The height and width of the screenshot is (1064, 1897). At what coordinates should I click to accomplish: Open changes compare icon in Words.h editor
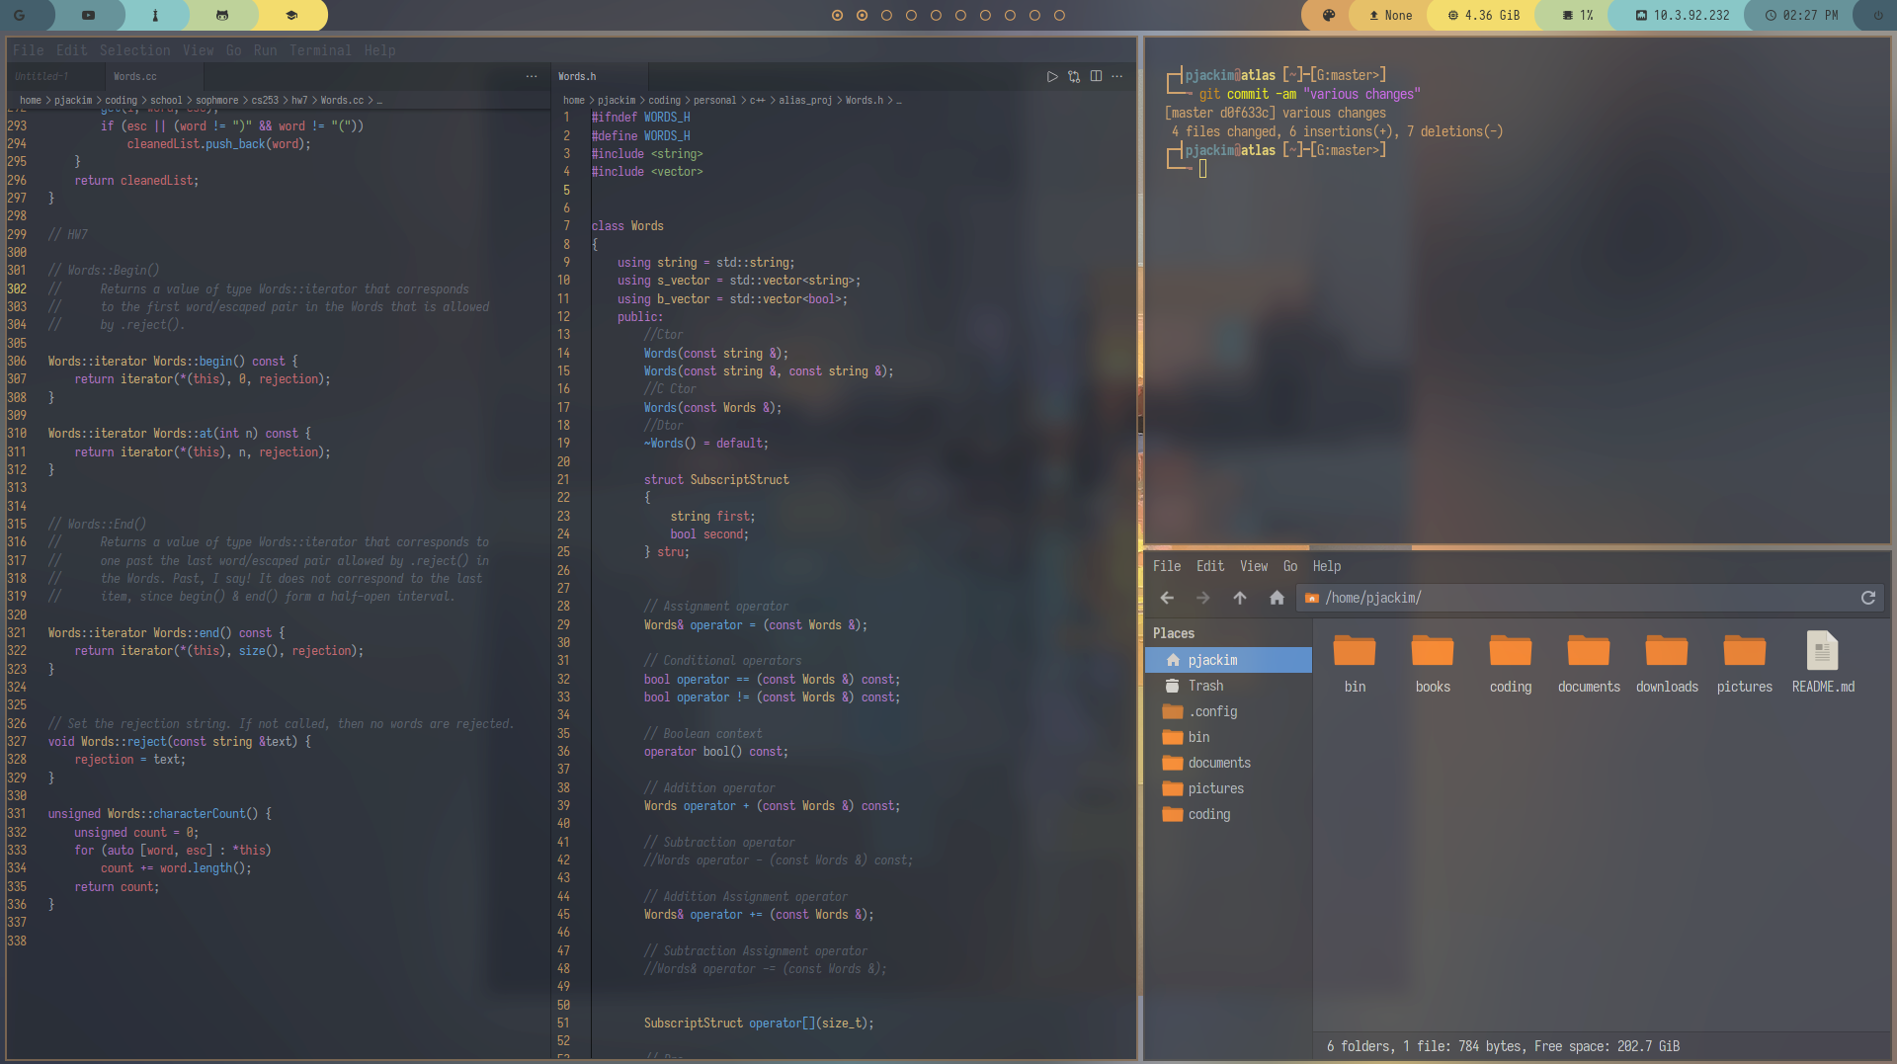1074,76
